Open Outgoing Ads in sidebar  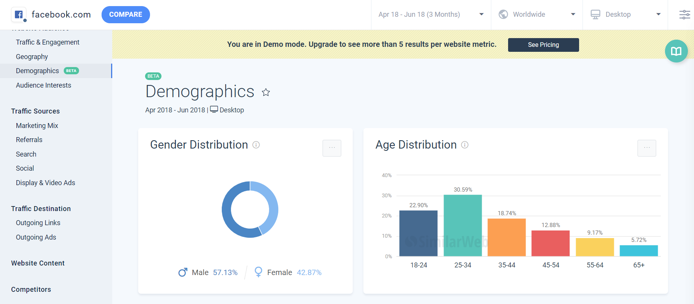36,237
